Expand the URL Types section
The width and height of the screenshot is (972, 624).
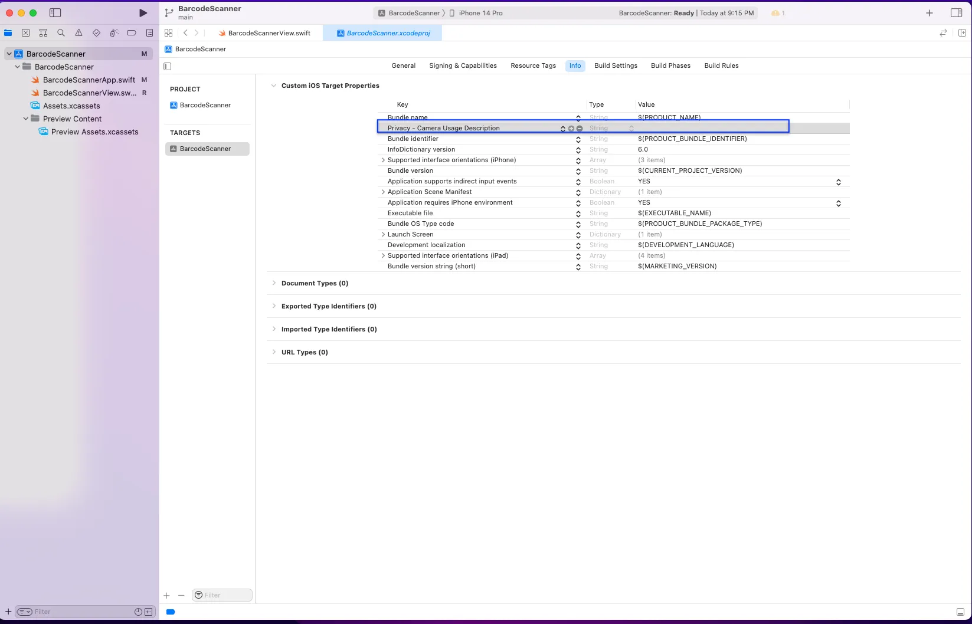(274, 352)
